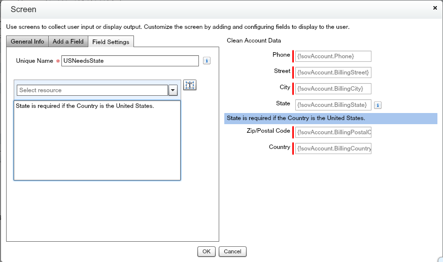Select the City preview field

(333, 89)
